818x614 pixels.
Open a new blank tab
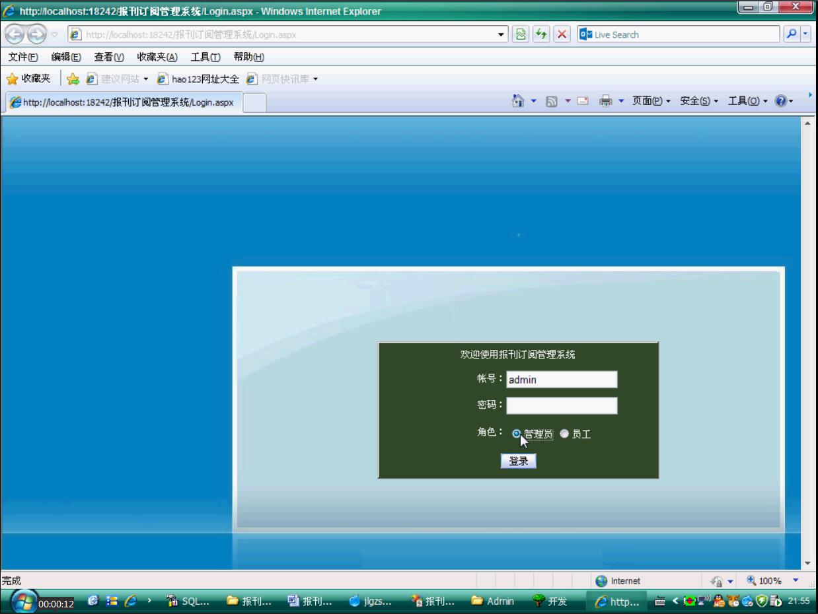256,102
